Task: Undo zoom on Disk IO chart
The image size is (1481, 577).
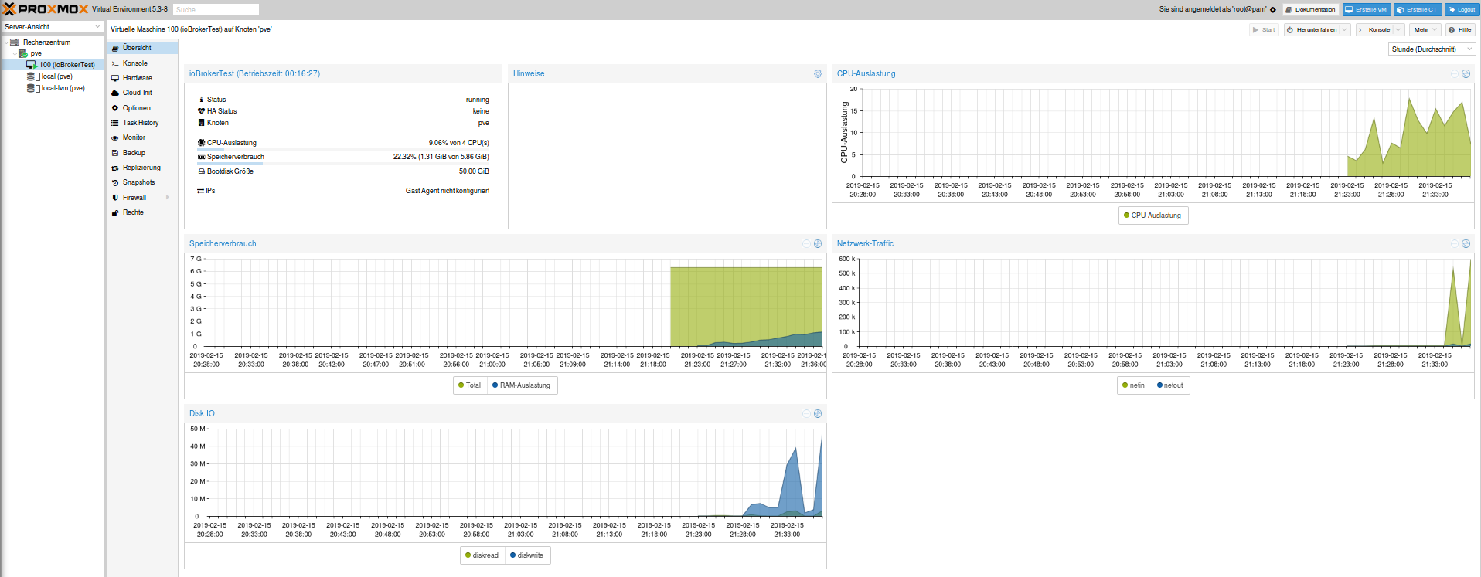Action: (x=806, y=414)
